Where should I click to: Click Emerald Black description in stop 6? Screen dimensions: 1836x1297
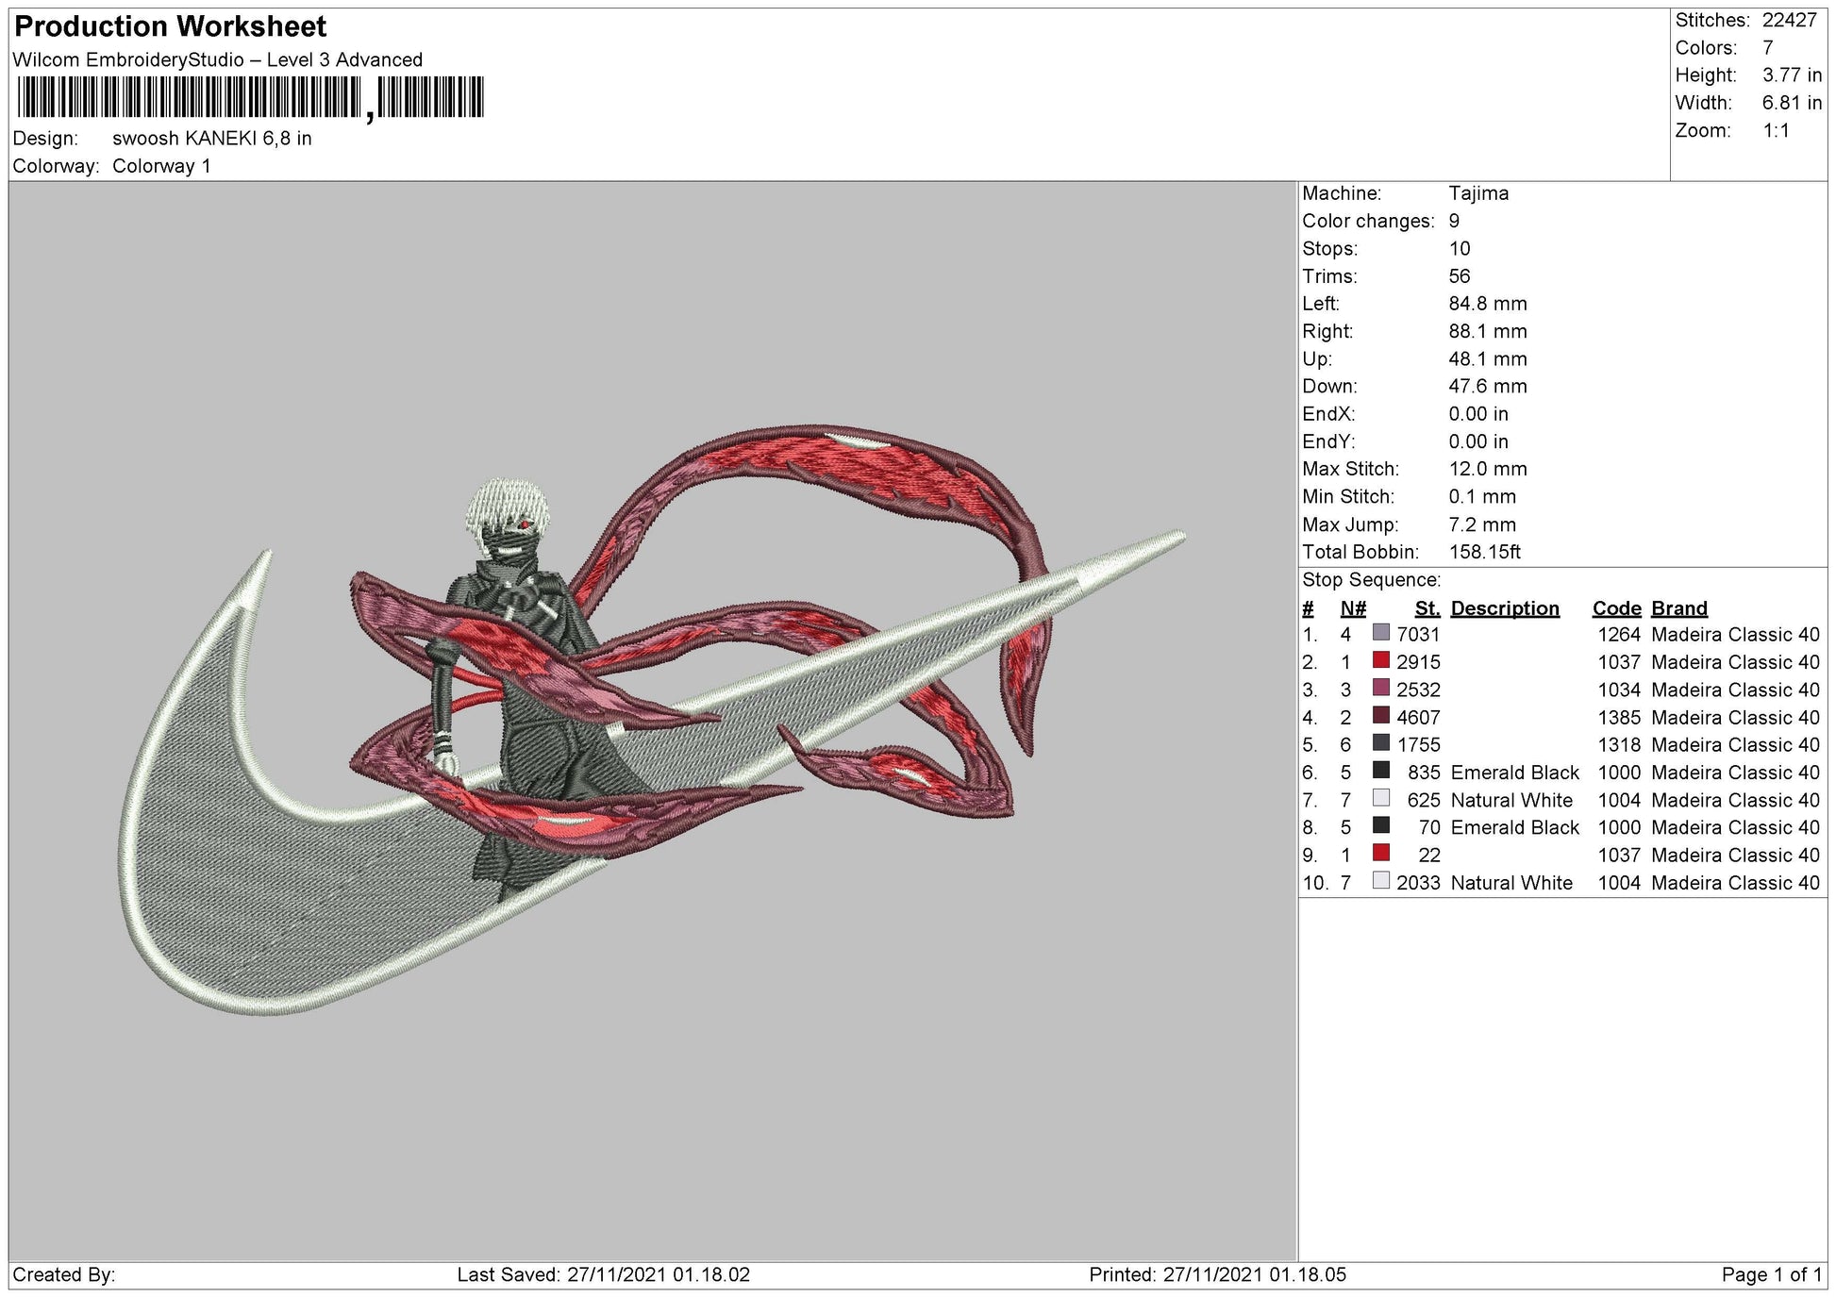pyautogui.click(x=1514, y=773)
